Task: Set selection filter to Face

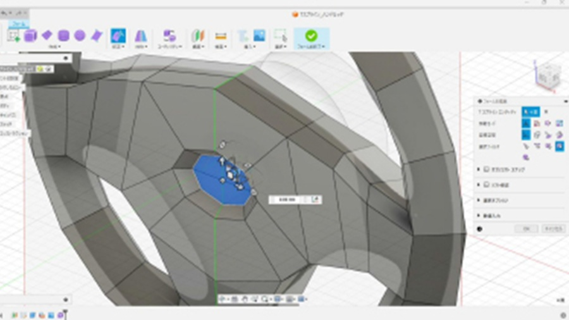Action: [x=548, y=146]
